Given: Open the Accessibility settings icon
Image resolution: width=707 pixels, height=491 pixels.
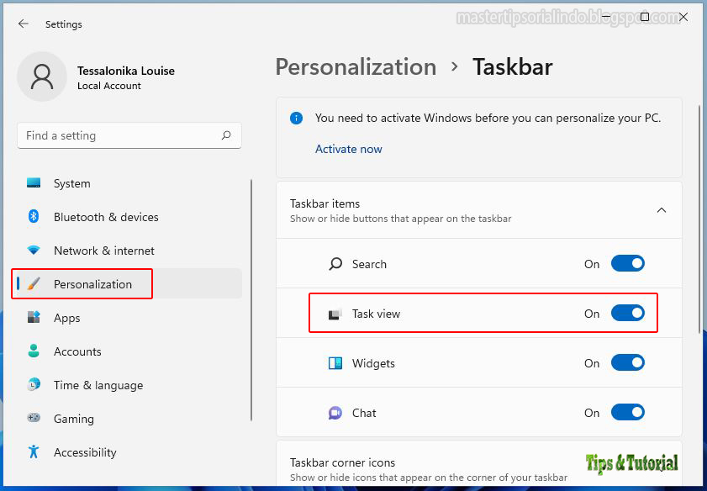Looking at the screenshot, I should click(34, 452).
